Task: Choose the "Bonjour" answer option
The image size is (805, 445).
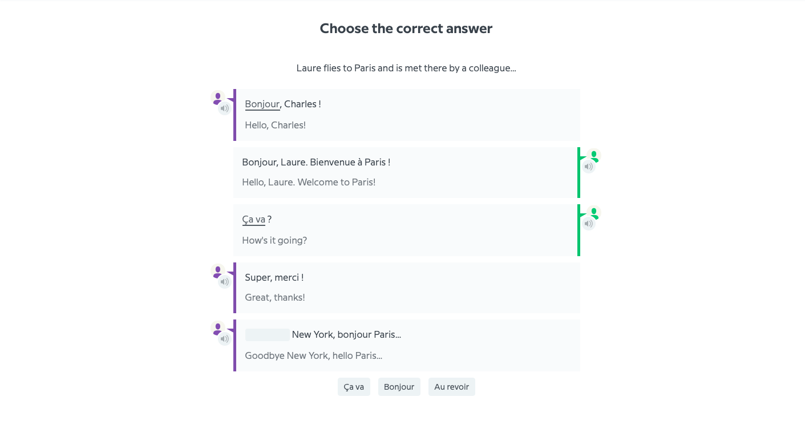Action: tap(399, 387)
